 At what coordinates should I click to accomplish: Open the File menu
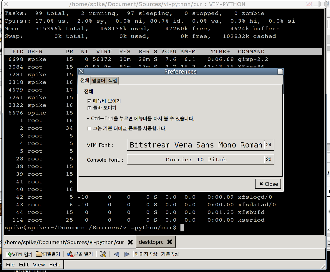(10, 265)
